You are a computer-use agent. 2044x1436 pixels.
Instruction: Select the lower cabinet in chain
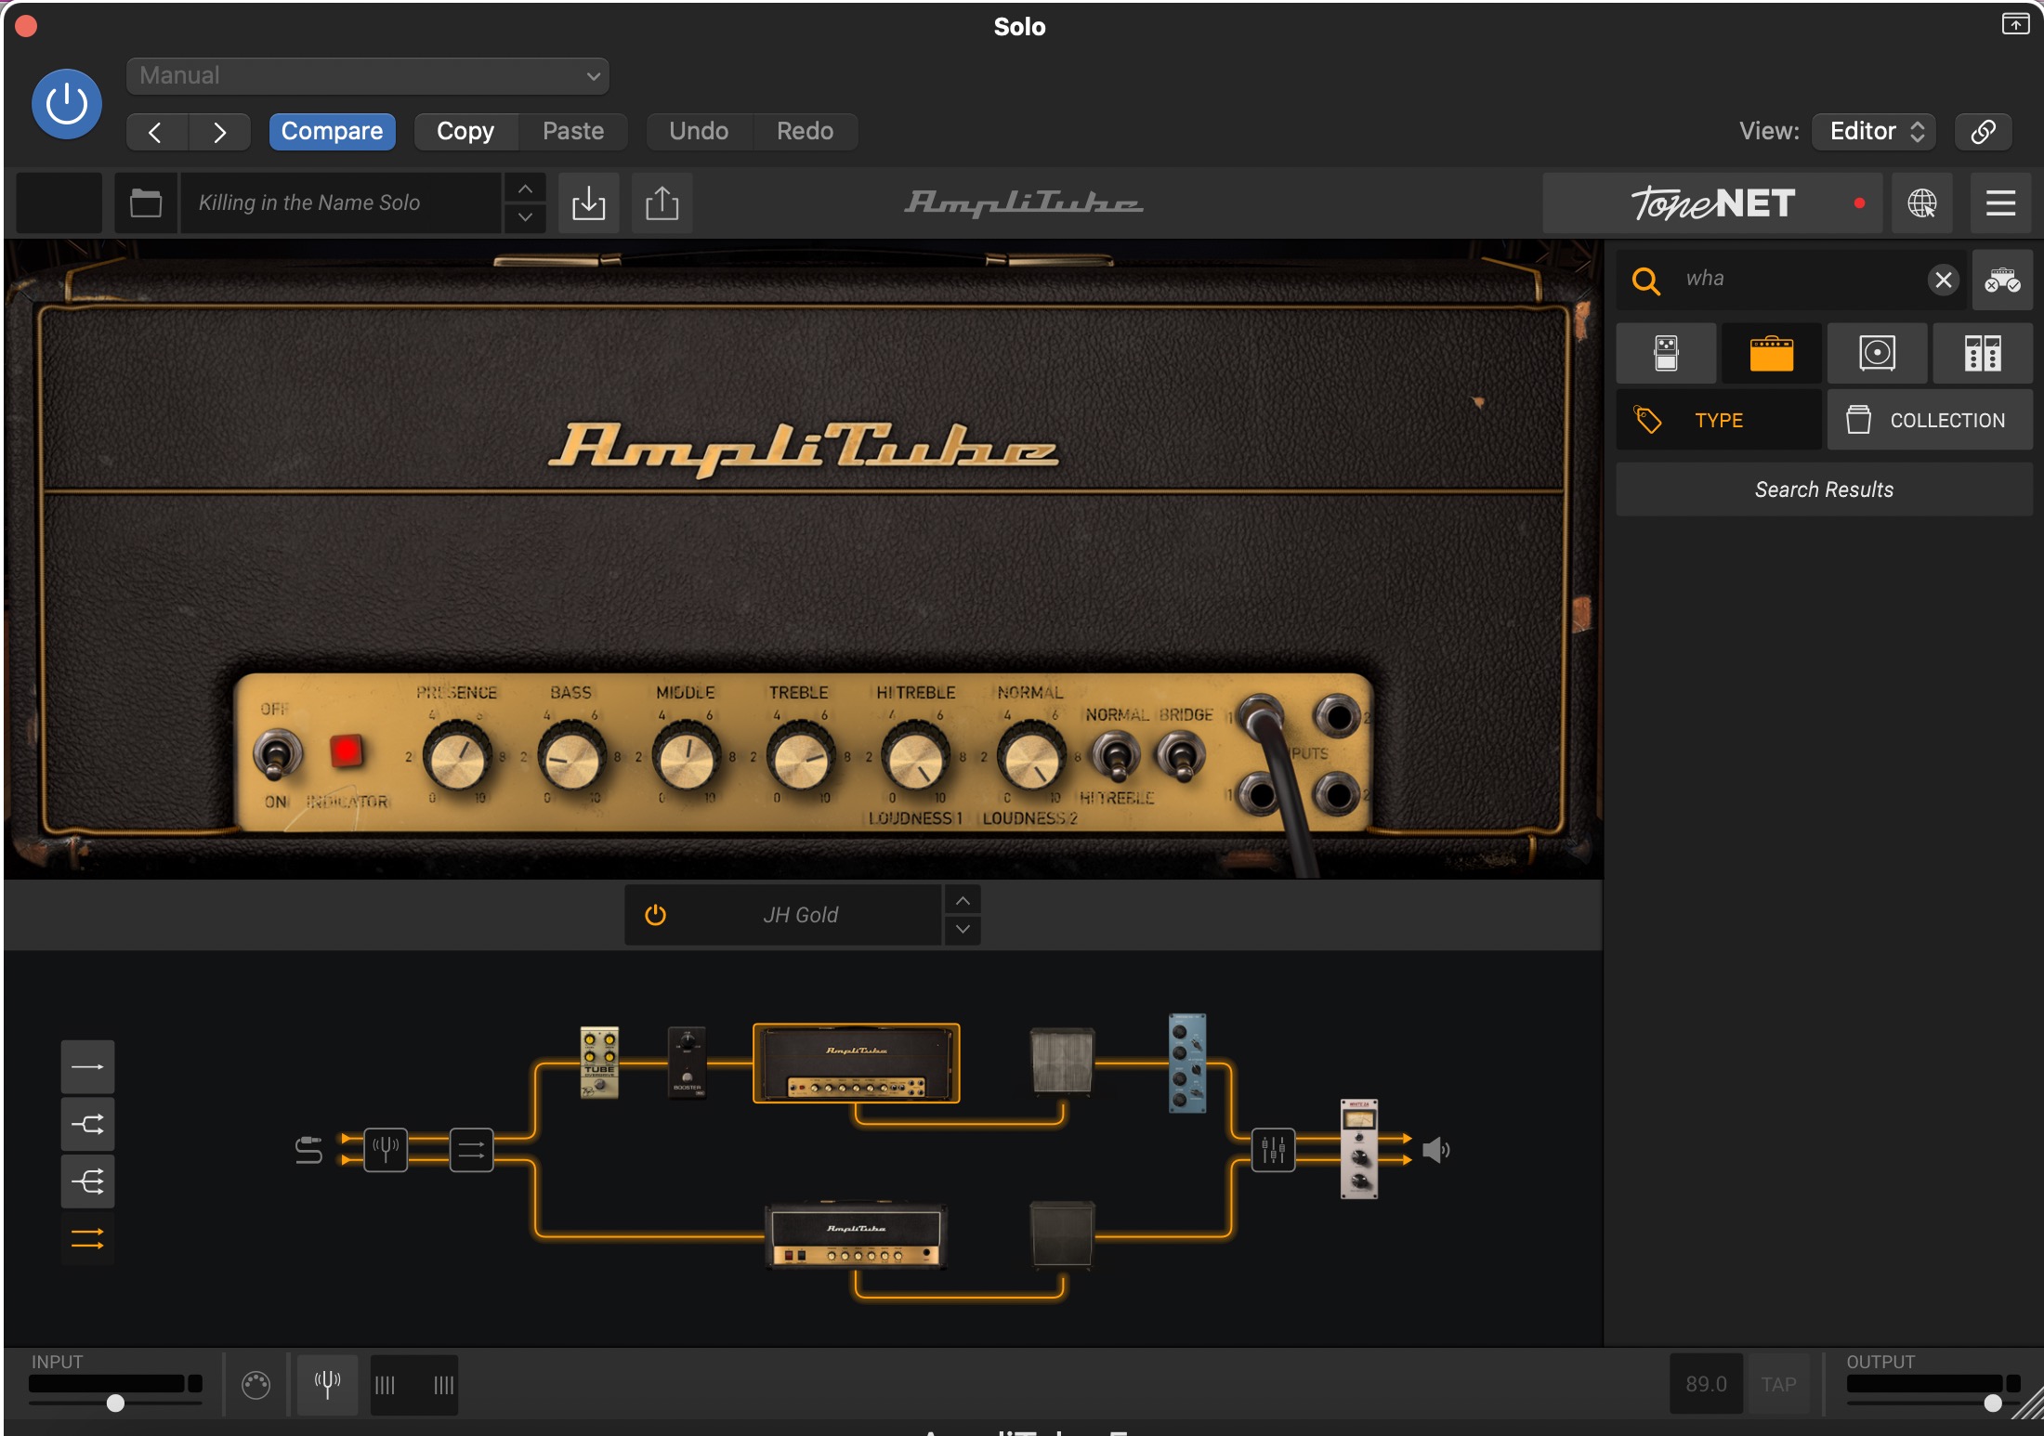1063,1234
